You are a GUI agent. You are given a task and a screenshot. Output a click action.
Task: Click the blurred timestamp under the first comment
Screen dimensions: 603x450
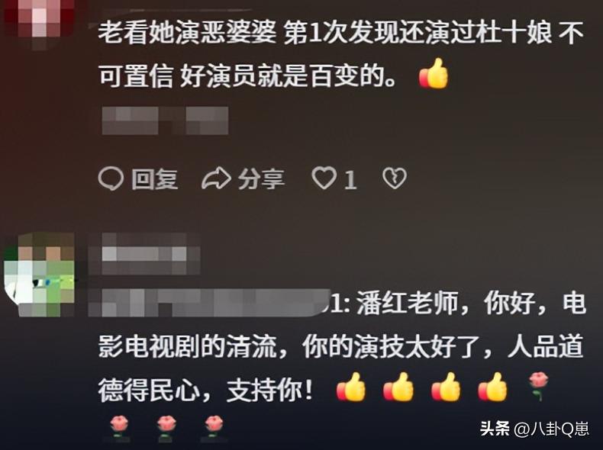pos(166,121)
